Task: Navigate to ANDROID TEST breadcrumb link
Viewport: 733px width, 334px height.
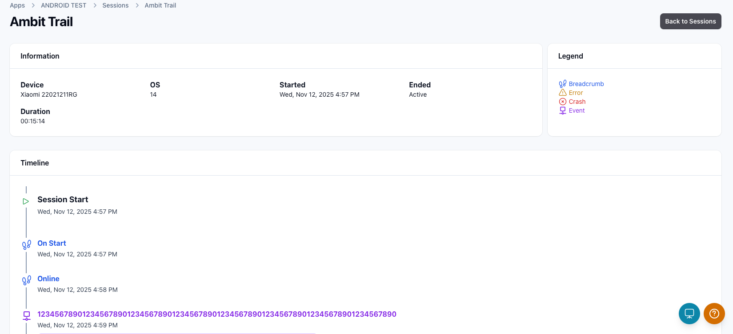Action: pyautogui.click(x=64, y=5)
